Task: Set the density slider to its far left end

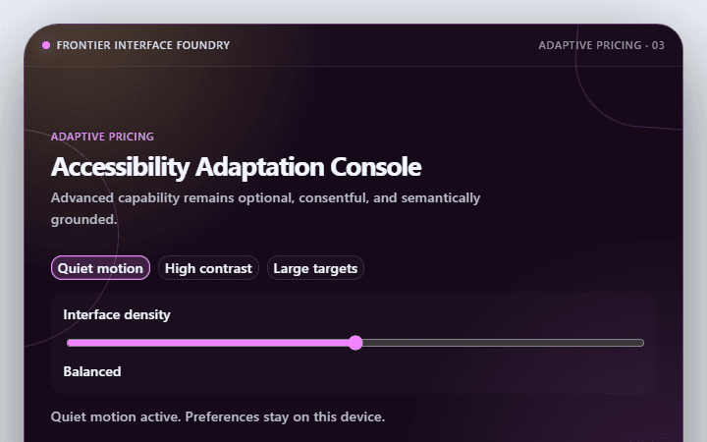Action: pyautogui.click(x=69, y=343)
